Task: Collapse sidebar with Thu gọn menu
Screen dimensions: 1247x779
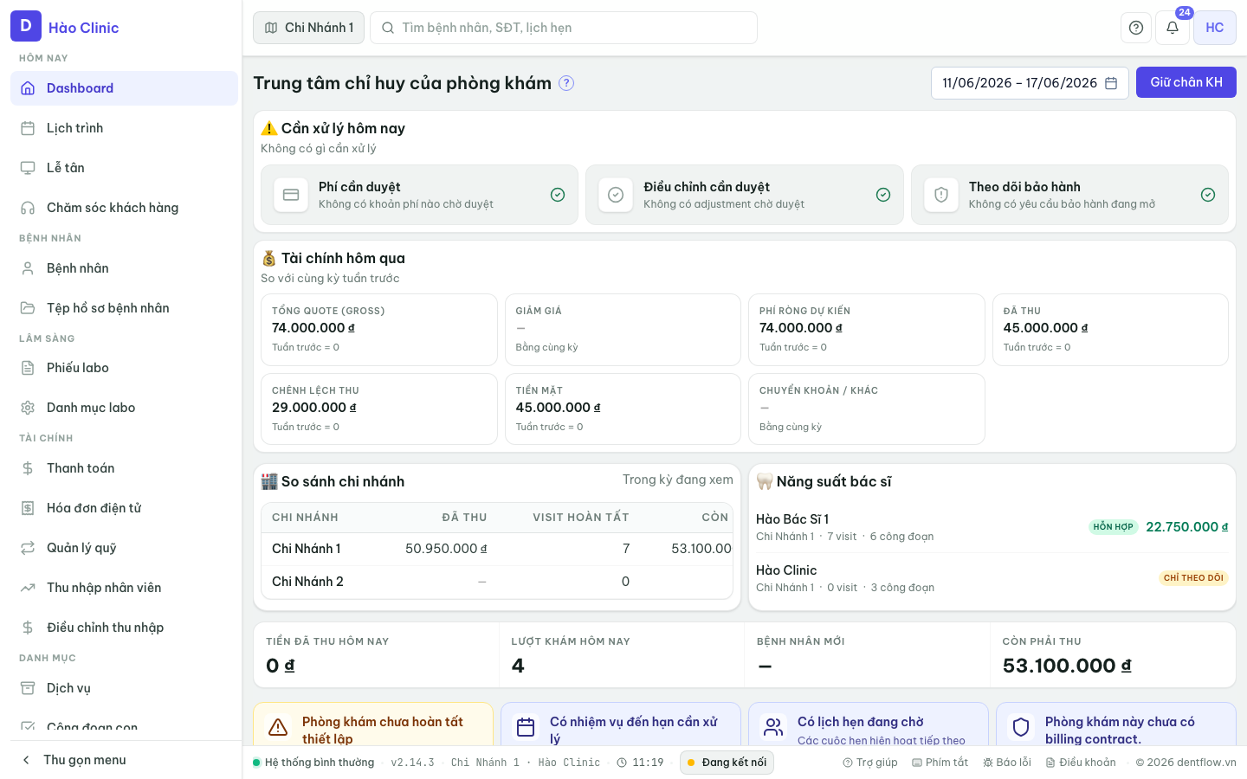Action: pos(124,760)
